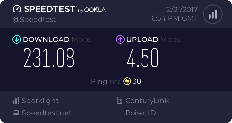Select the Sparklight provider name
This screenshot has height=123, width=232.
click(x=40, y=101)
